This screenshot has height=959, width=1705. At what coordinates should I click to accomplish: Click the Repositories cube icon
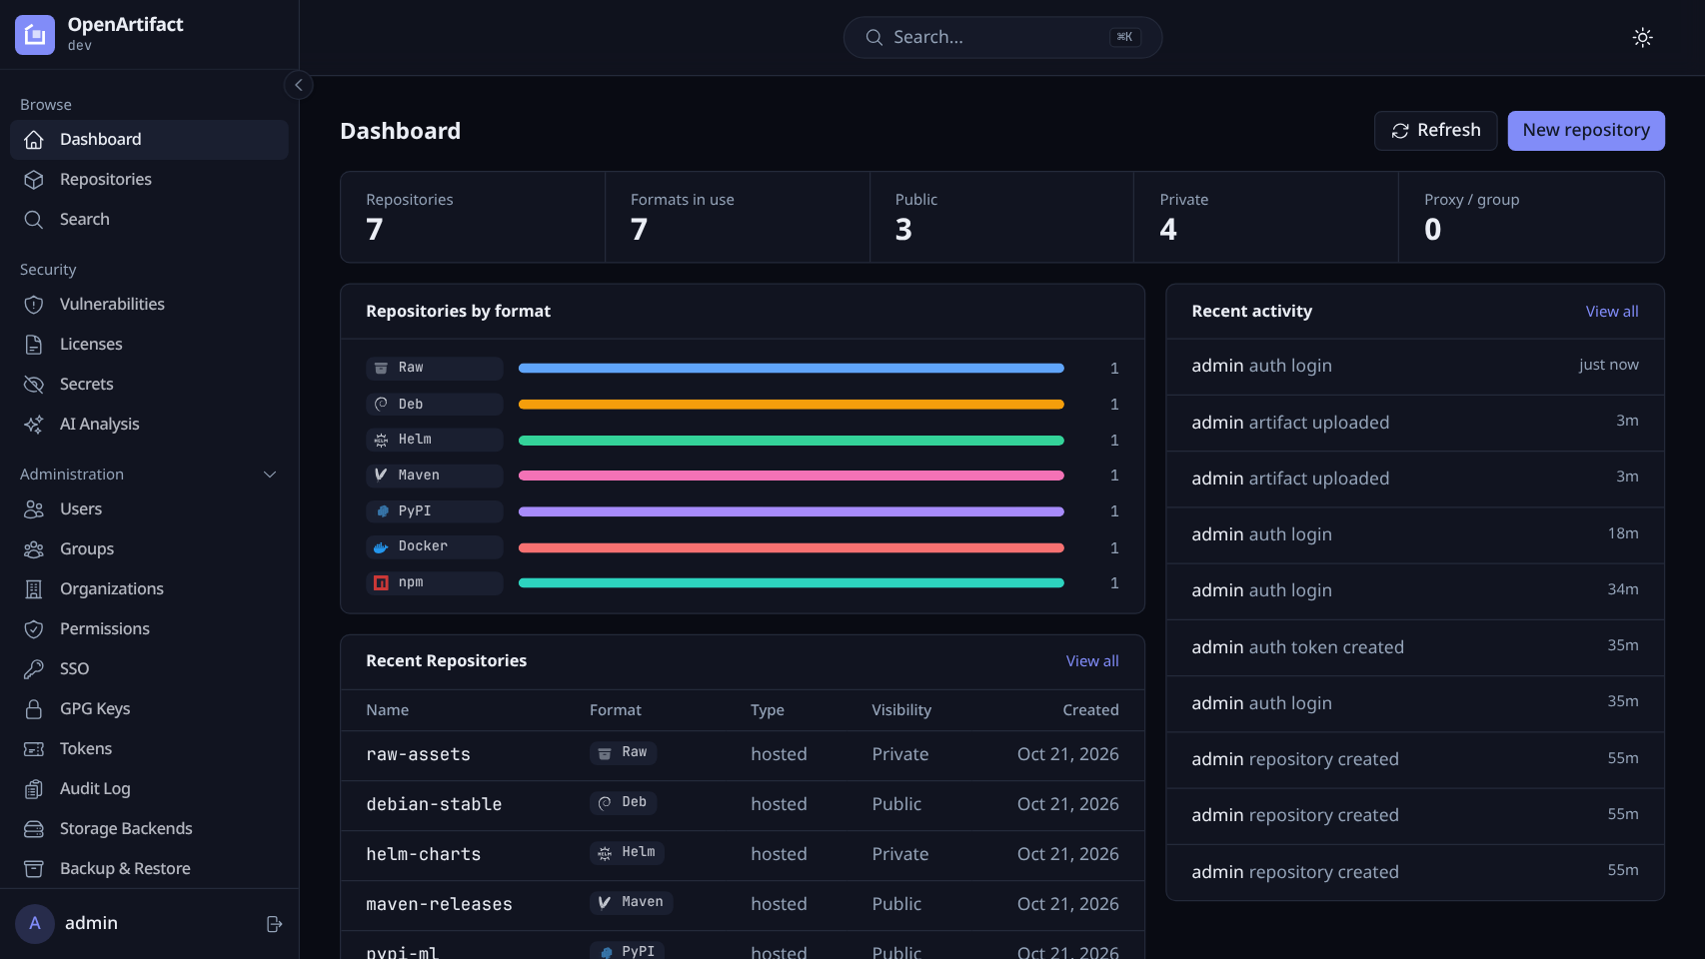coord(34,180)
